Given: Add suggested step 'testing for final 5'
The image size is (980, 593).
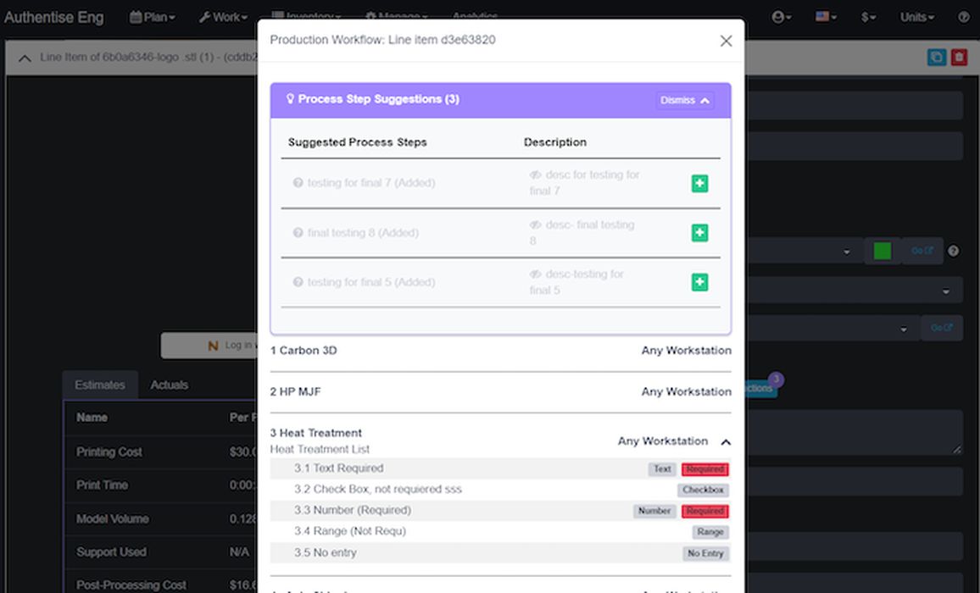Looking at the screenshot, I should tap(699, 281).
